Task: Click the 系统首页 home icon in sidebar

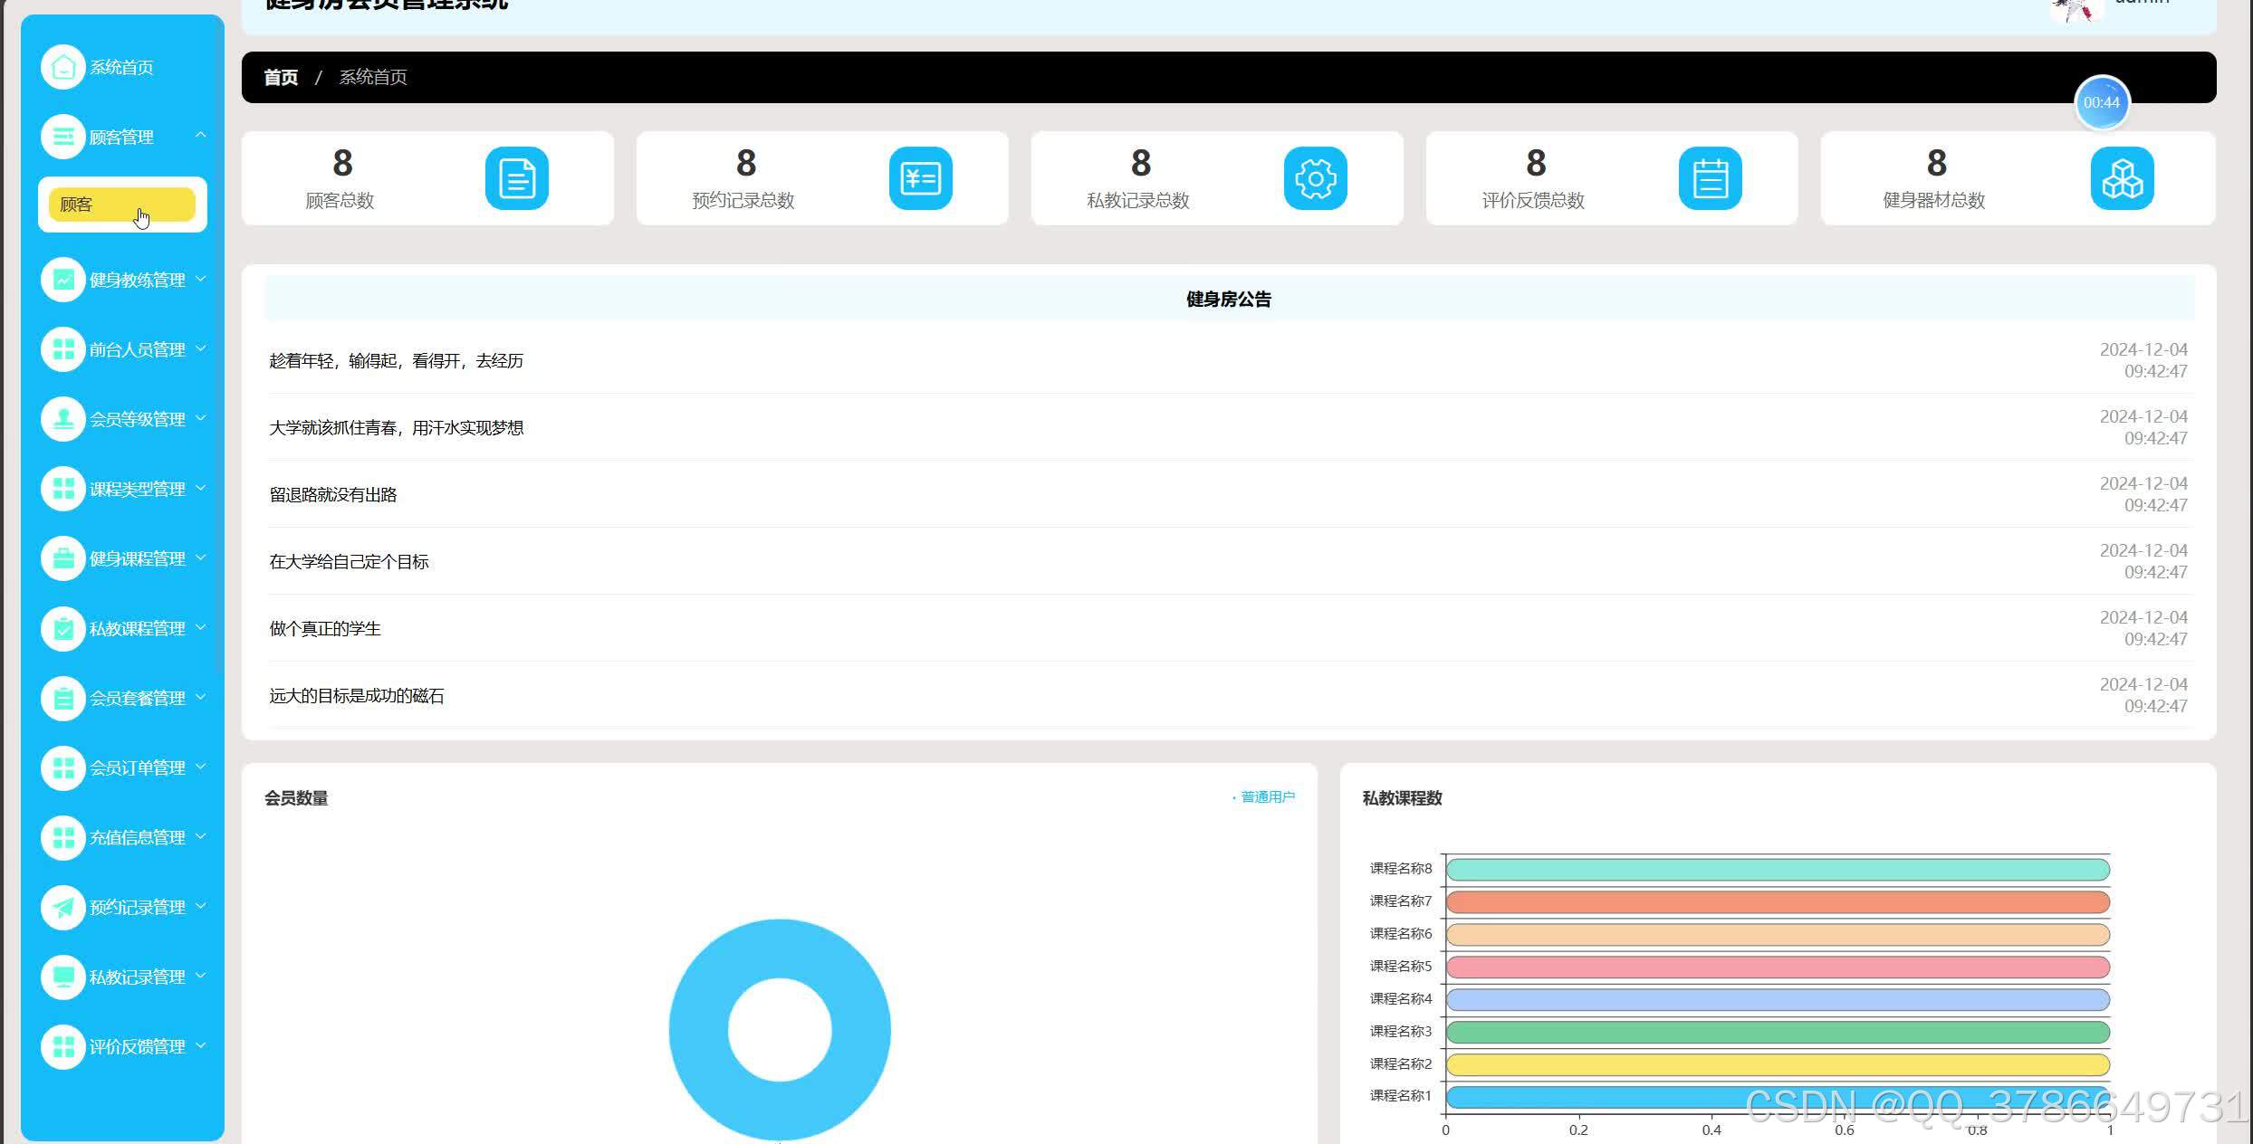Action: tap(63, 67)
